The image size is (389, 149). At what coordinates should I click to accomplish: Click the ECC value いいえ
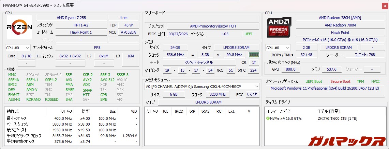252,94
